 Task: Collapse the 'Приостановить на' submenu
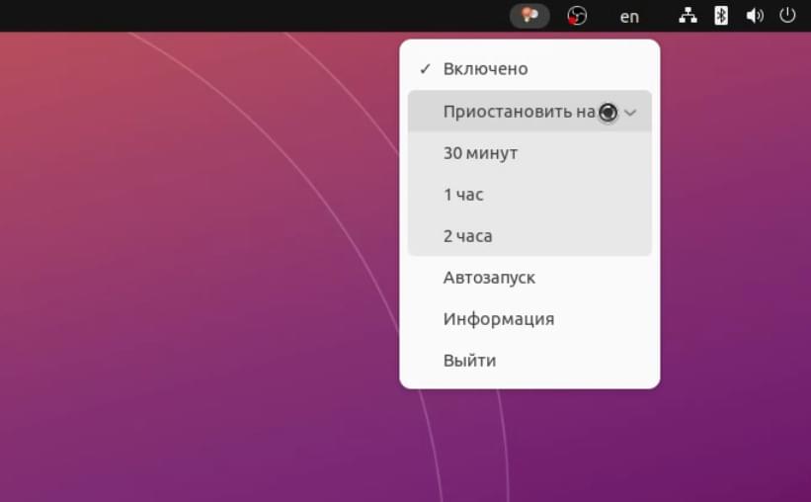coord(529,112)
